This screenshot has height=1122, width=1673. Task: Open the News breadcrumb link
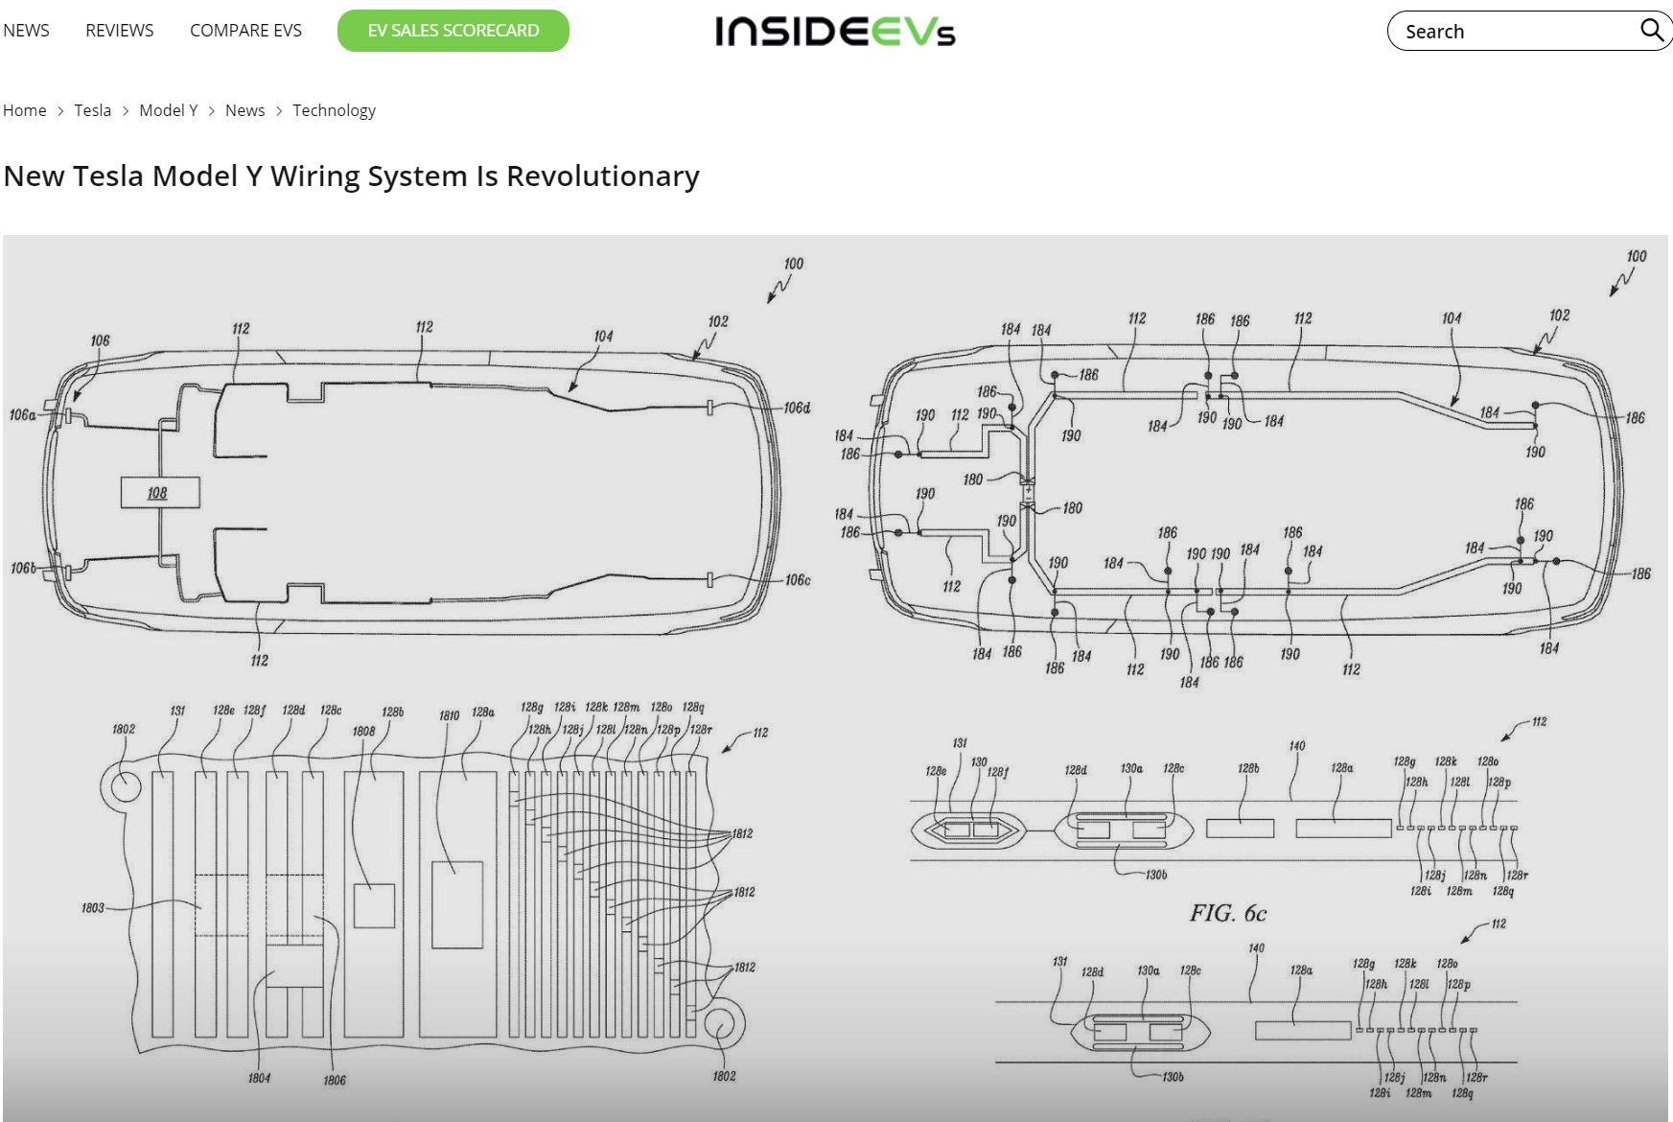click(244, 110)
